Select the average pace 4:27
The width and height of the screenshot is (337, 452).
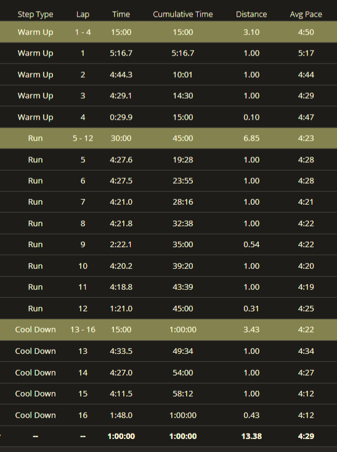(306, 372)
